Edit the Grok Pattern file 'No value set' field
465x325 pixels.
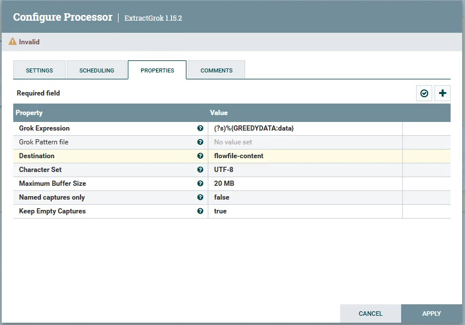[305, 142]
